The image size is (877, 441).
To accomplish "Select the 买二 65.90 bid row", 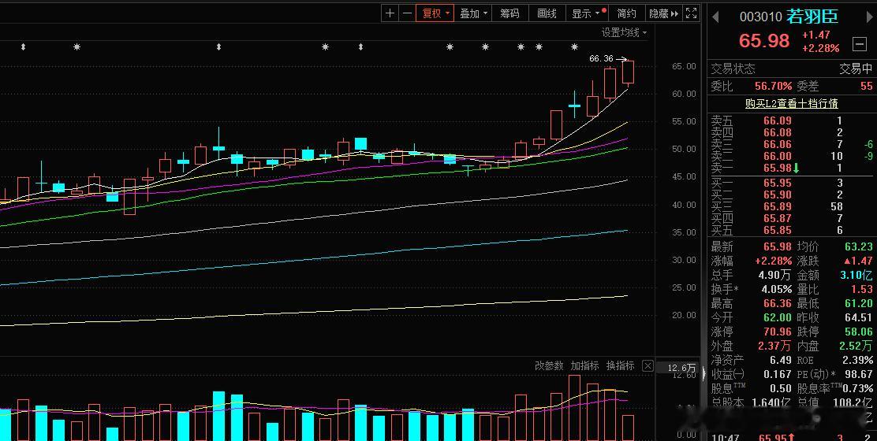I will [791, 195].
